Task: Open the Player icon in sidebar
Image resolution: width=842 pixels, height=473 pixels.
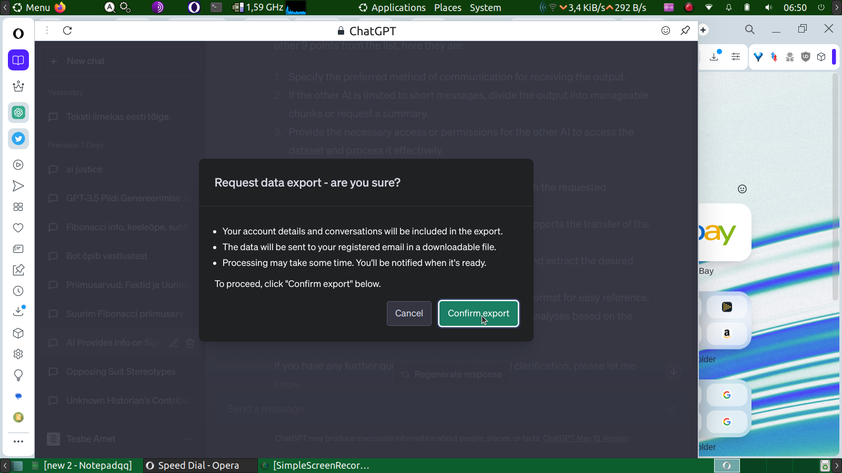Action: coord(18,165)
